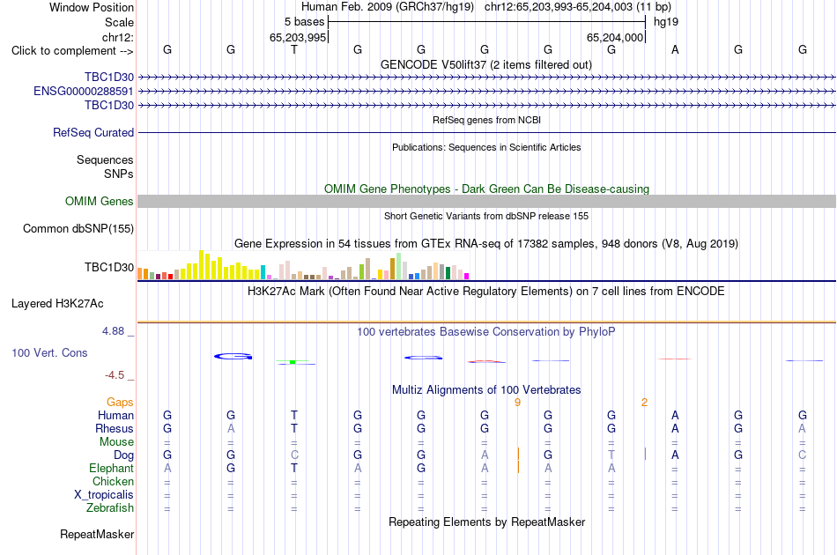Click the GENCODE V50lift37 track title

tap(486, 64)
